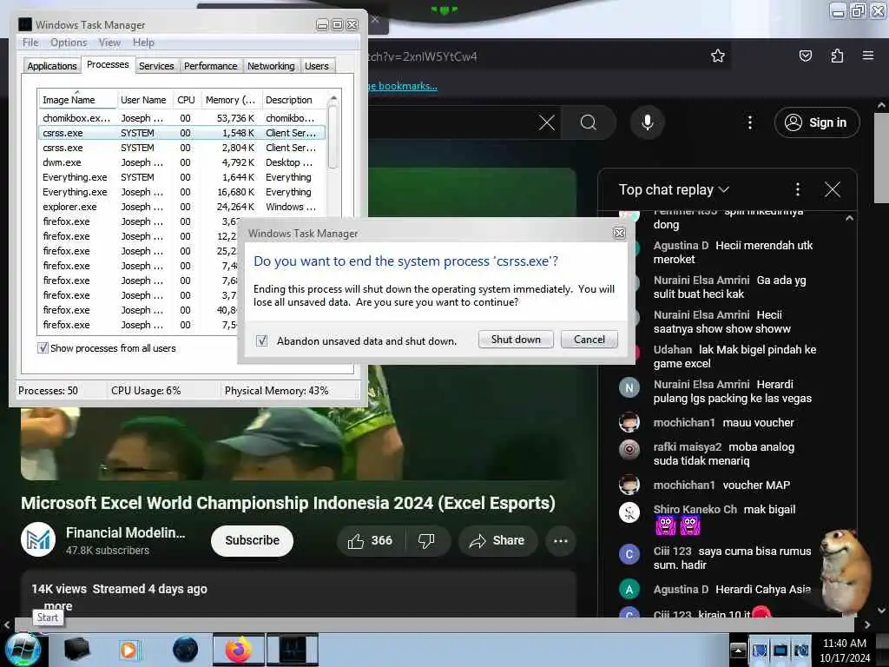Sort processes by CPU column header

click(x=186, y=100)
